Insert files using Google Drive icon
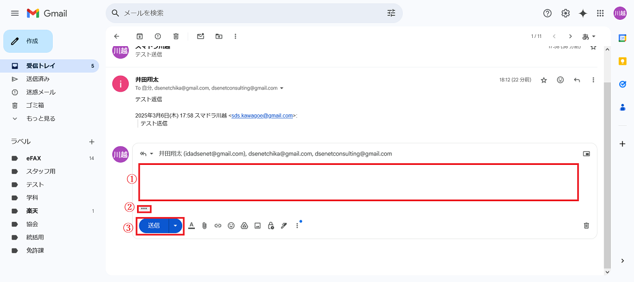 click(244, 225)
